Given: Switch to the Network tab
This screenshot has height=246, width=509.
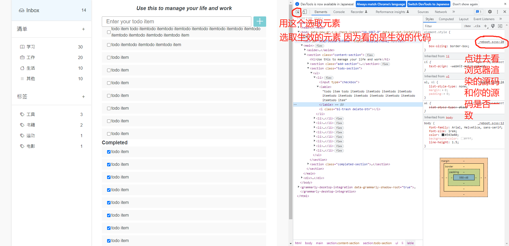Looking at the screenshot, I should tap(441, 12).
